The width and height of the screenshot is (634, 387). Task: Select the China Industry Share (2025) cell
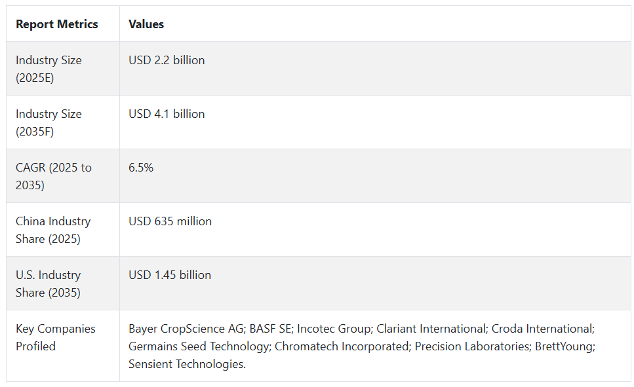63,230
